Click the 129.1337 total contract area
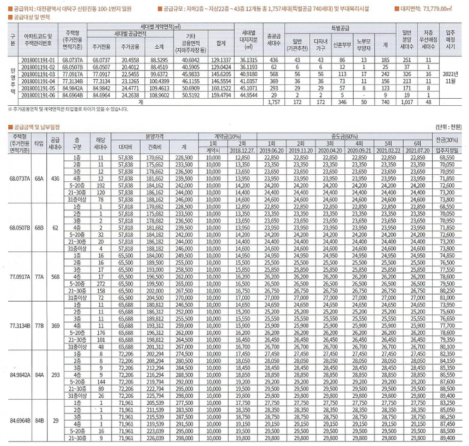Image resolution: width=469 pixels, height=446 pixels. [x=221, y=60]
